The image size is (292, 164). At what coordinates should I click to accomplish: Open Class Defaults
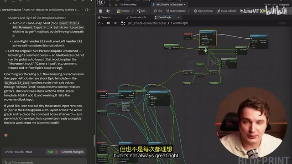226,11
